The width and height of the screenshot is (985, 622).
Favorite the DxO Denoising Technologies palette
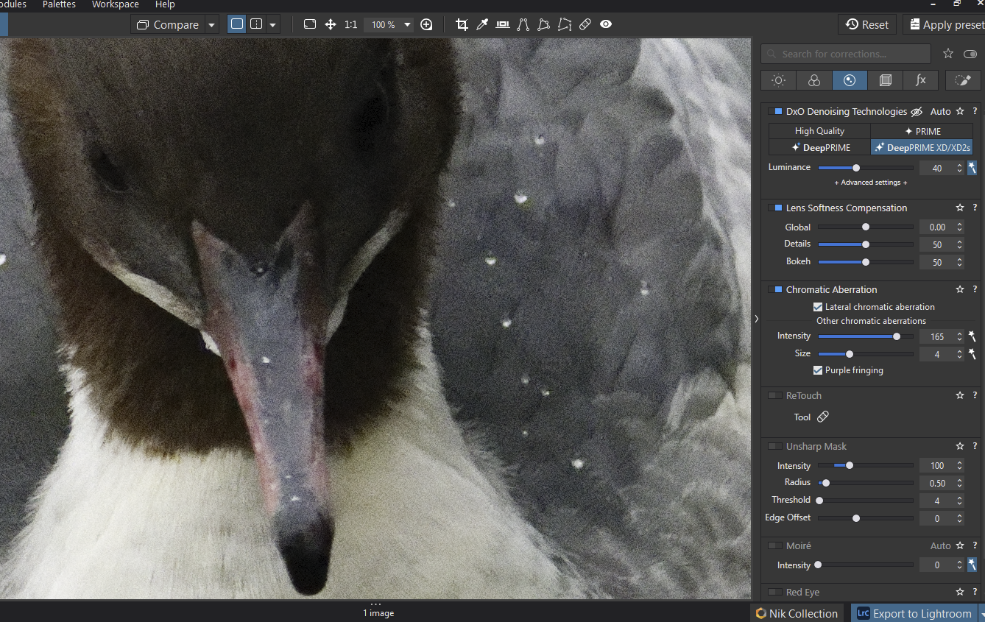click(960, 112)
